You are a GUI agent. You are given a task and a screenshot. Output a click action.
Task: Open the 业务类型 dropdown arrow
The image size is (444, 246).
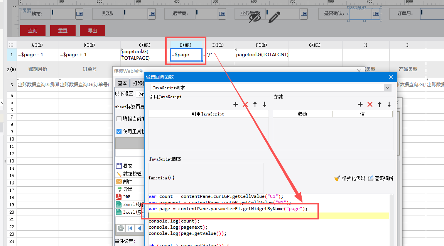coord(304,14)
